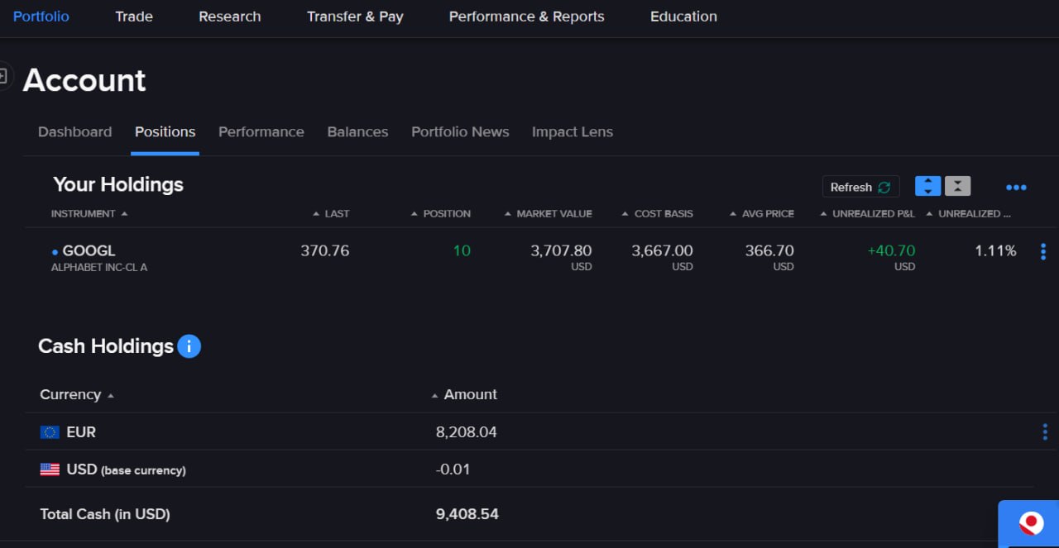The height and width of the screenshot is (548, 1059).
Task: Click the USD amount -0.01
Action: click(x=453, y=469)
